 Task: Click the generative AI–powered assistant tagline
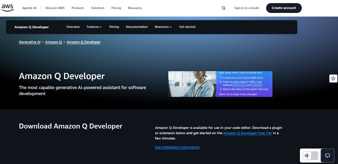(83, 91)
